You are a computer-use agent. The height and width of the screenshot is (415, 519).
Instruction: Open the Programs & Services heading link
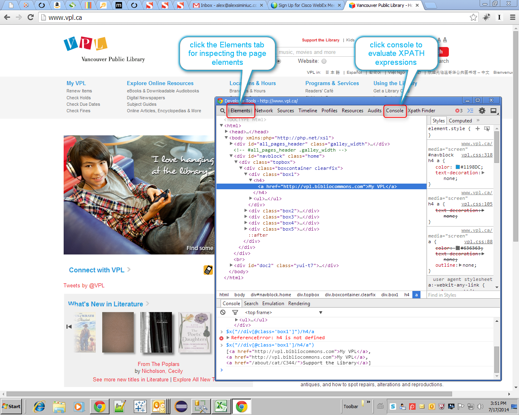pos(332,83)
